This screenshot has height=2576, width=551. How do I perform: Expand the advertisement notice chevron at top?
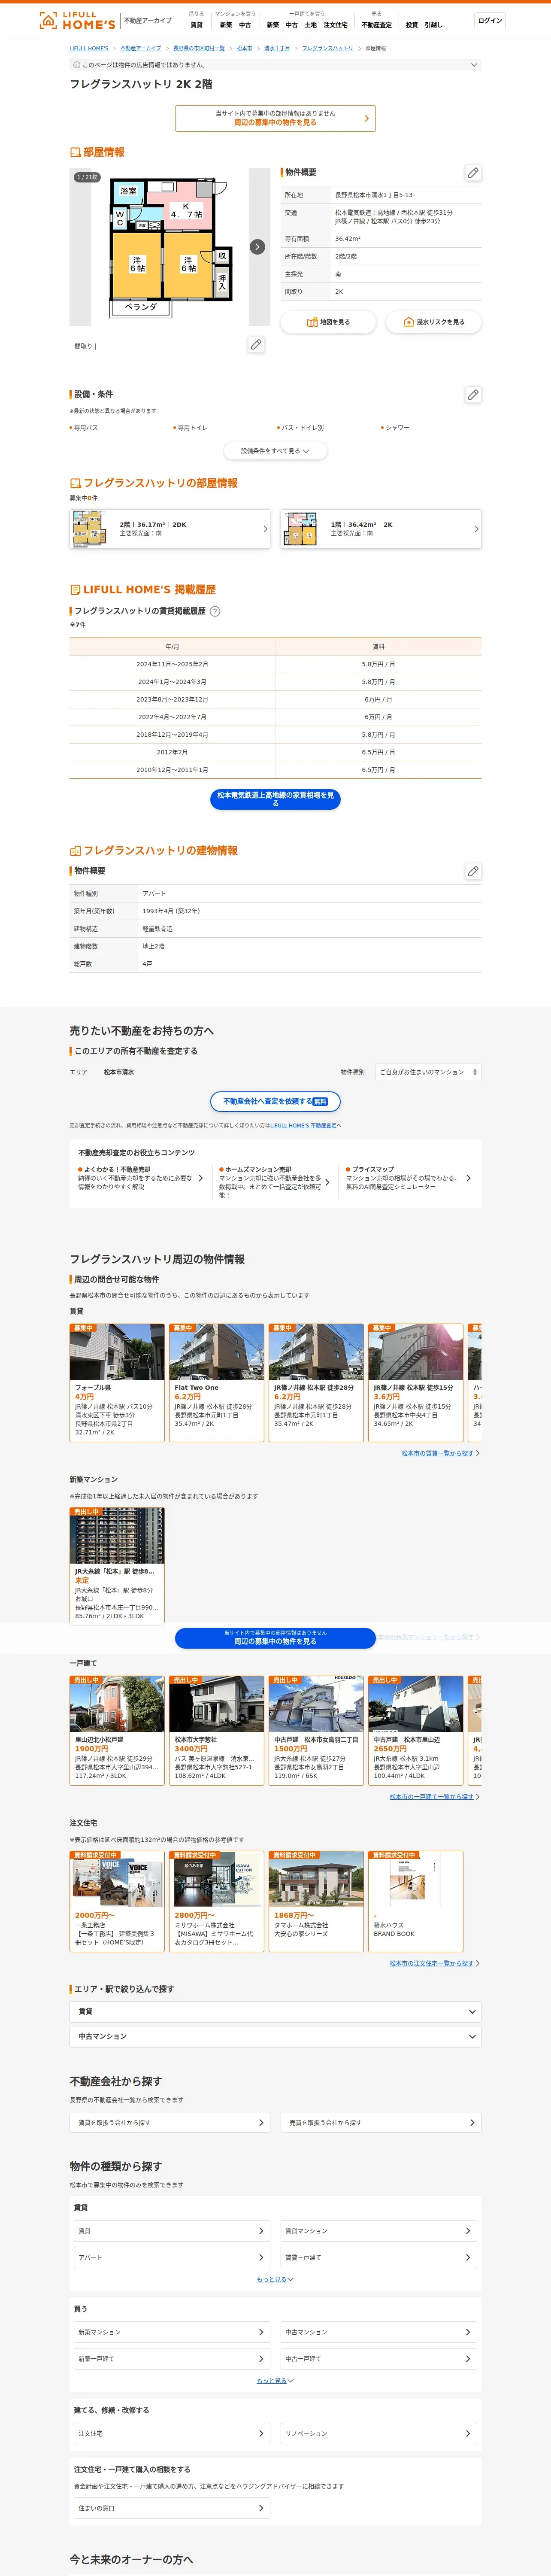pos(474,65)
